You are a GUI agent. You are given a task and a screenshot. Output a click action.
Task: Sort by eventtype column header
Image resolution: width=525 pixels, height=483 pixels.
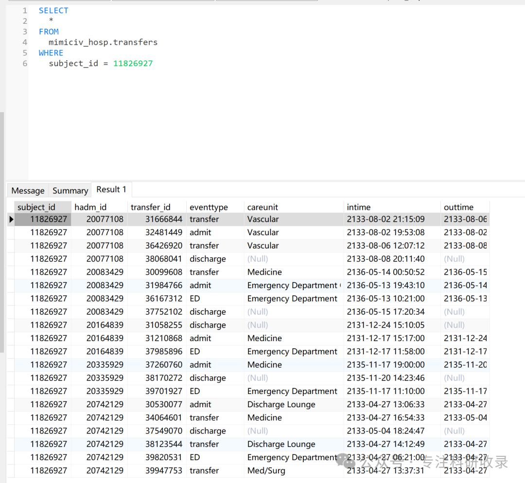215,207
